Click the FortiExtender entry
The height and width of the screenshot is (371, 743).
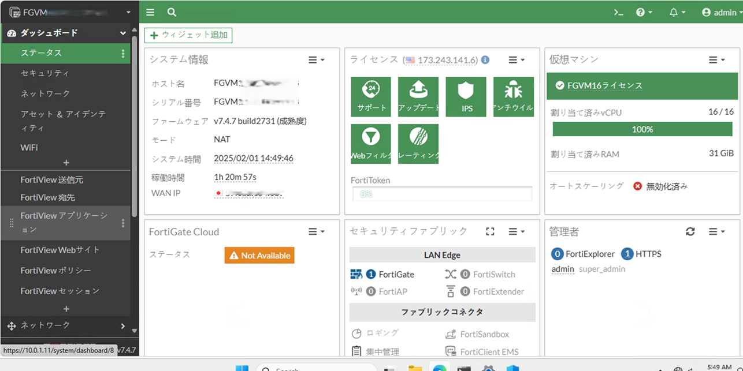485,291
